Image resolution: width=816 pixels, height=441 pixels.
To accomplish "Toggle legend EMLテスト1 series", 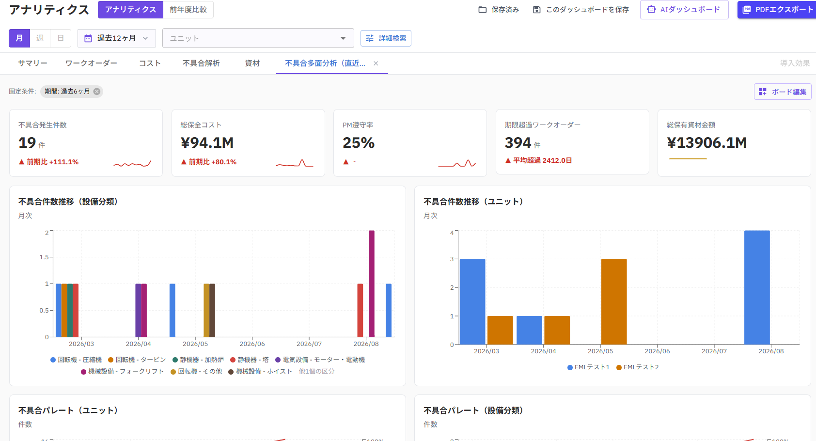I will tap(589, 367).
